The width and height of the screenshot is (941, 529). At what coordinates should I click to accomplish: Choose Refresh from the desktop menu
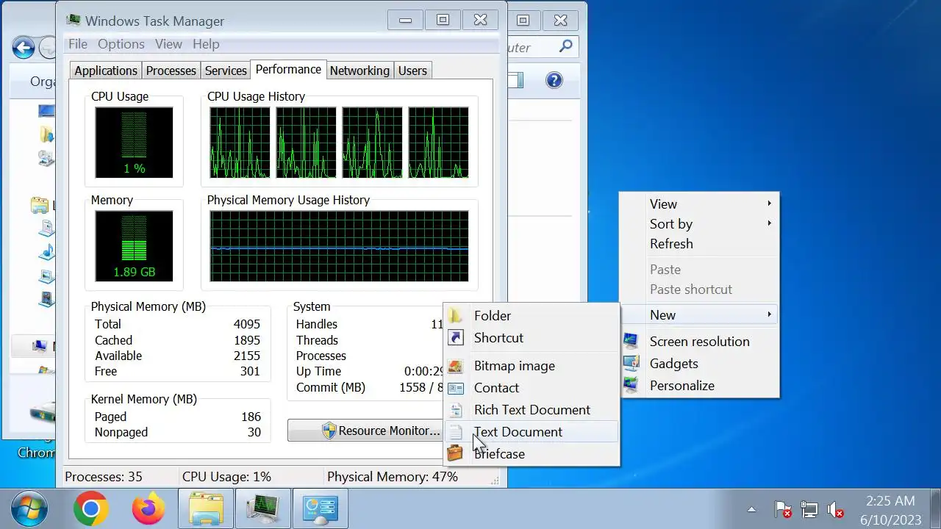699,243
